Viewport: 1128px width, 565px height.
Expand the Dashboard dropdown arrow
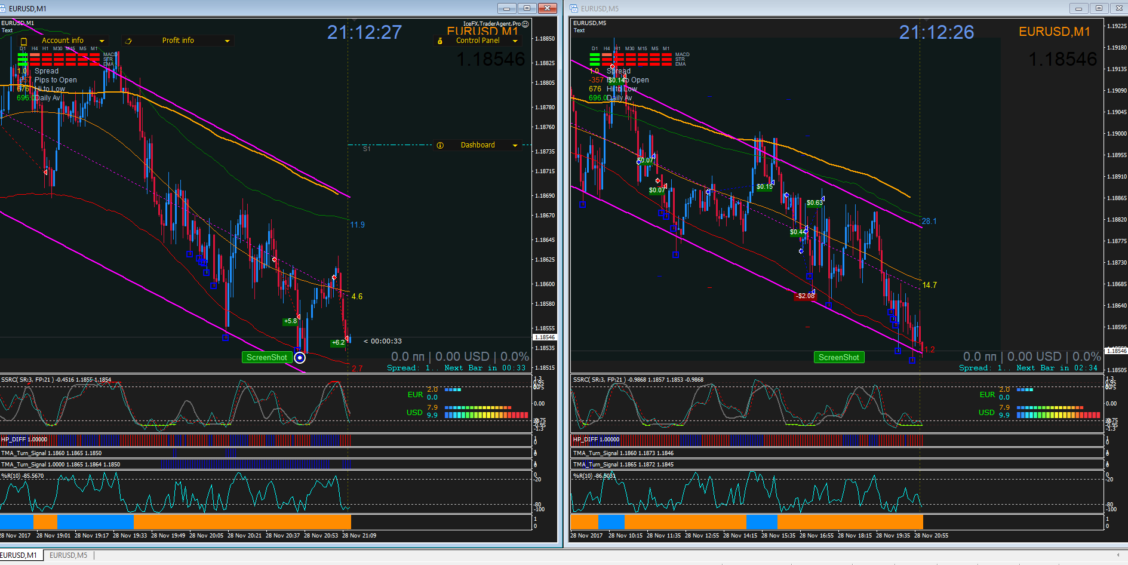tap(515, 146)
